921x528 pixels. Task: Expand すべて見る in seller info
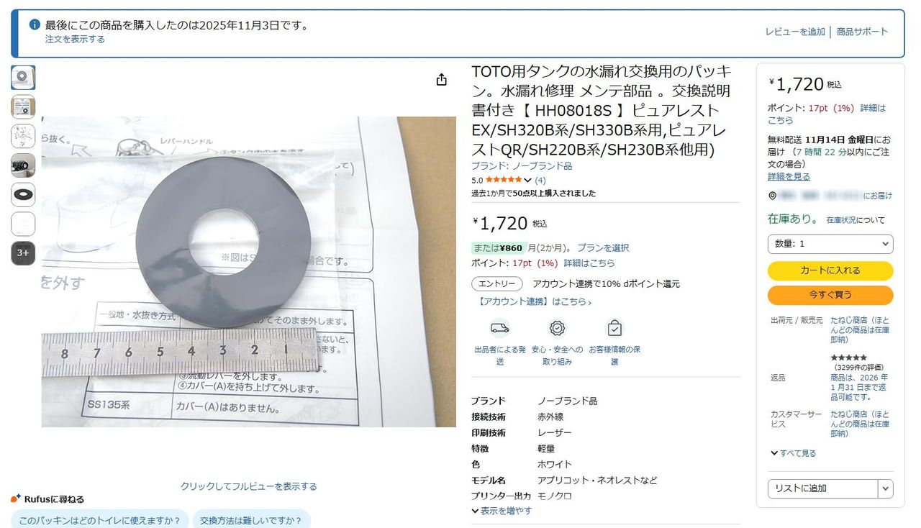[793, 453]
